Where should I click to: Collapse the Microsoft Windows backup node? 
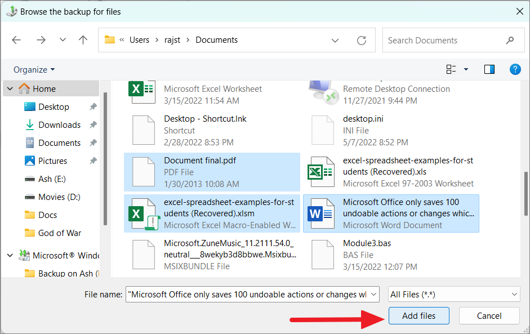tap(10, 255)
